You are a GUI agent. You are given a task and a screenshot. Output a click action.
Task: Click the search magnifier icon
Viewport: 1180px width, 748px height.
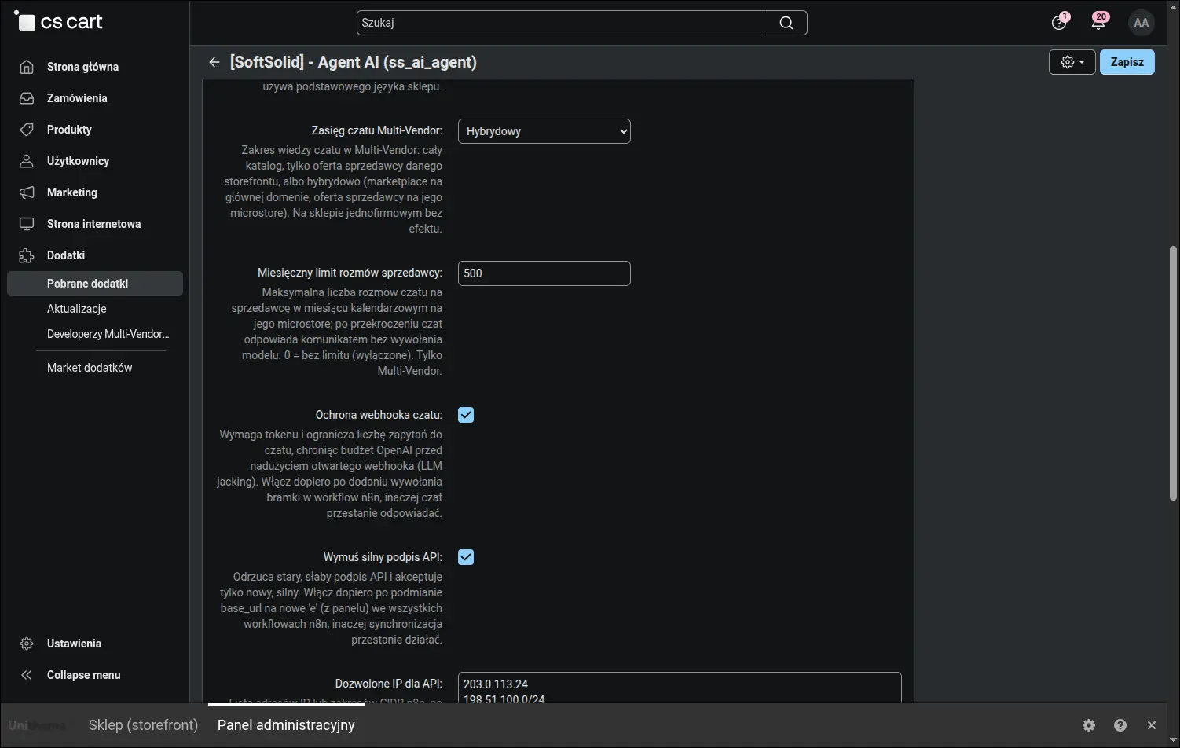click(x=786, y=23)
